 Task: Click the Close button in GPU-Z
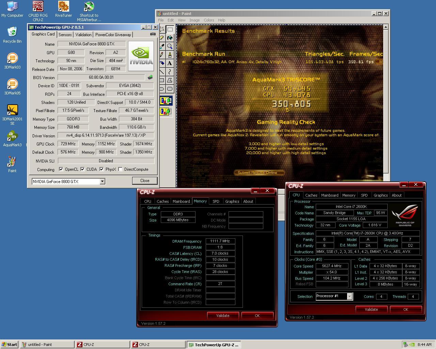pos(145,181)
